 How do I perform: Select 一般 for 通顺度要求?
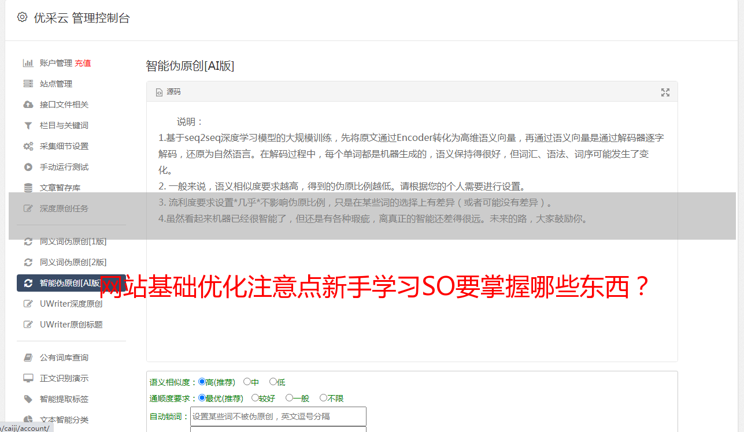pos(289,398)
